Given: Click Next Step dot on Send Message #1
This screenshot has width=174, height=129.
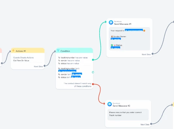Looking at the screenshot, I should coord(152,54).
